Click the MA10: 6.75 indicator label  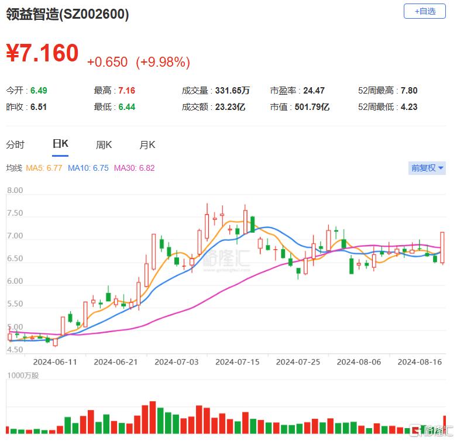tap(88, 168)
